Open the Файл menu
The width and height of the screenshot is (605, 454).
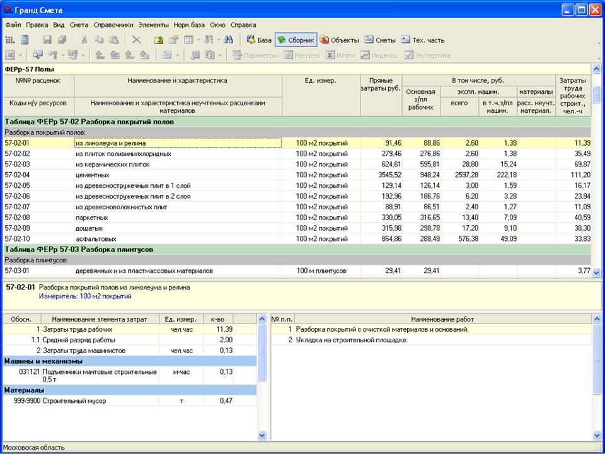point(13,25)
